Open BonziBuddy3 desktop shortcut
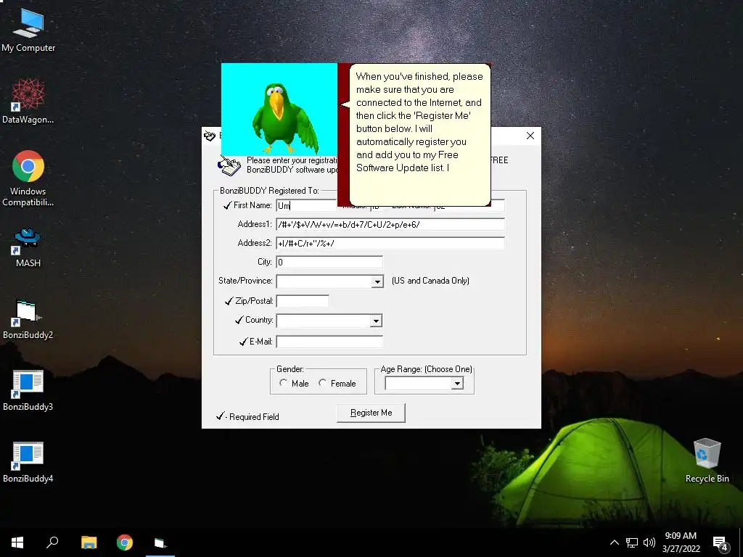Screen dimensions: 743x557 (28, 390)
